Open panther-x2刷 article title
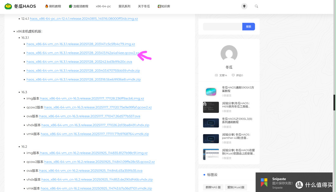 click(x=236, y=136)
